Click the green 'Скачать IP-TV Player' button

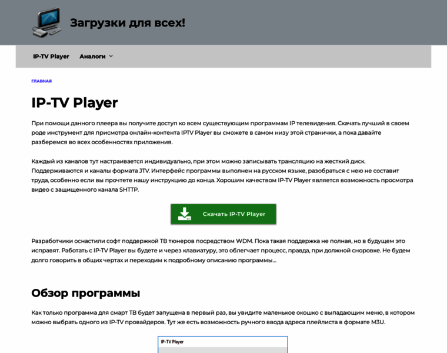tap(223, 214)
